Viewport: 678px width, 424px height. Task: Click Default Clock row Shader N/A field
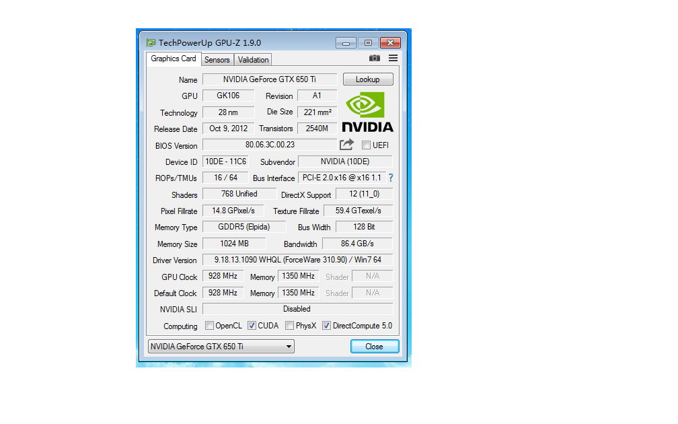[x=373, y=293]
